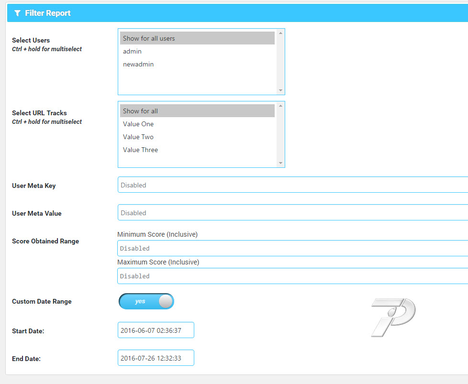468x384 pixels.
Task: Click URL Tracks list scroll up arrow
Action: click(280, 106)
